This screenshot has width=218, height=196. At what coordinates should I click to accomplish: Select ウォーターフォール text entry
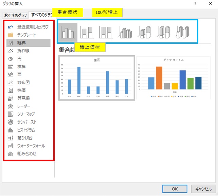point(31,146)
